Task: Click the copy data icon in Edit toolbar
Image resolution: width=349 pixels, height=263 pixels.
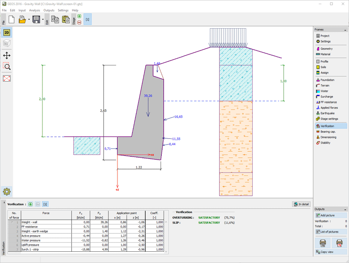Action: tap(55, 20)
